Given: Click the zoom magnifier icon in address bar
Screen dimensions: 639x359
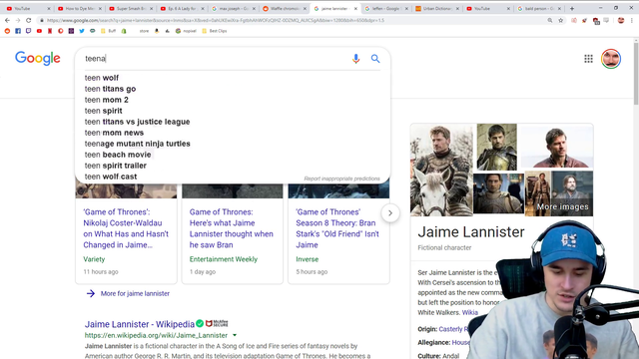Looking at the screenshot, I should click(550, 20).
